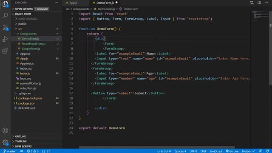Open the feedback icon in status bar
The width and height of the screenshot is (272, 153).
coord(261,151)
